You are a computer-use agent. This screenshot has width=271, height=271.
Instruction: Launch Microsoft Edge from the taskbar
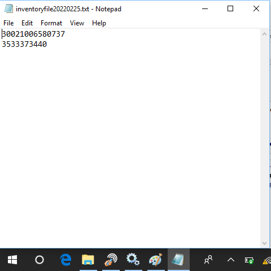tap(65, 260)
